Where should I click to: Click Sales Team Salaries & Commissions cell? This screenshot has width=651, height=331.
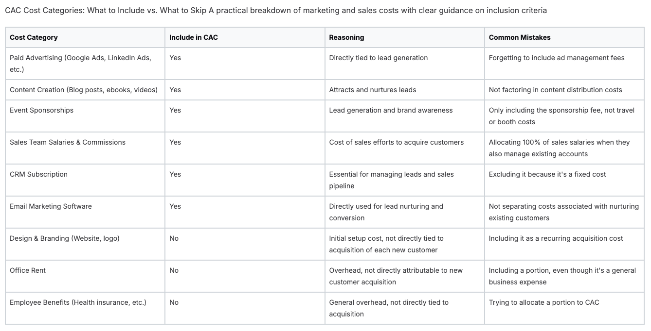[x=85, y=148]
